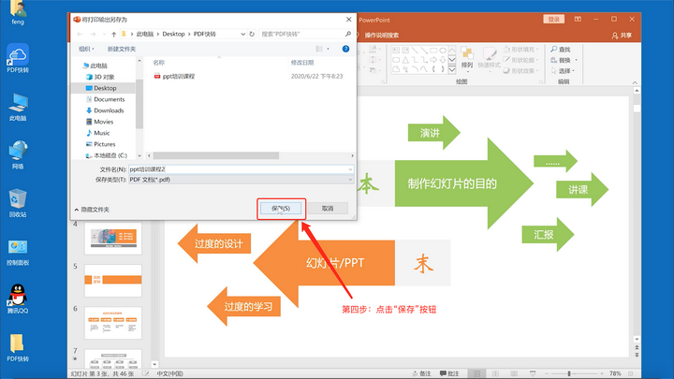Sort by the 修改日期 column header
The width and height of the screenshot is (674, 379).
pyautogui.click(x=302, y=63)
